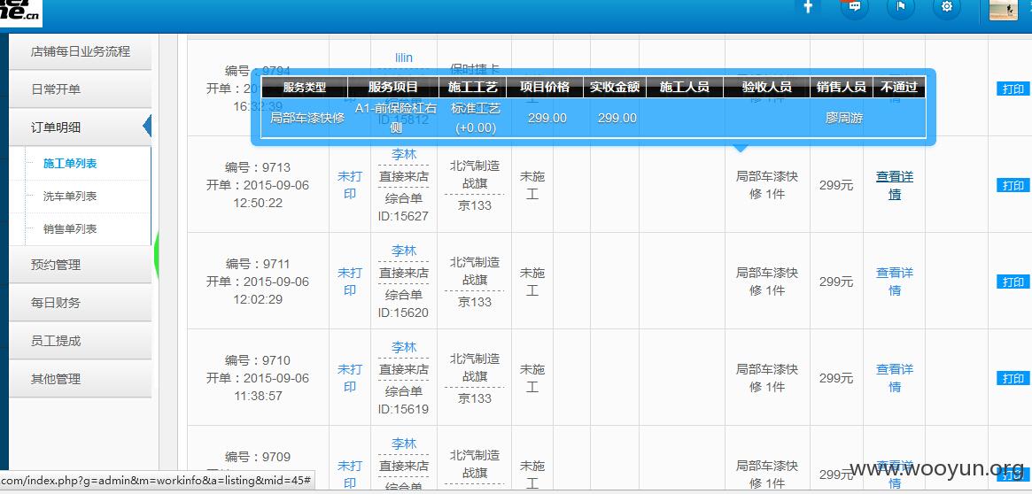This screenshot has height=494, width=1032.
Task: Click the 不通过 column header in popup
Action: click(899, 87)
